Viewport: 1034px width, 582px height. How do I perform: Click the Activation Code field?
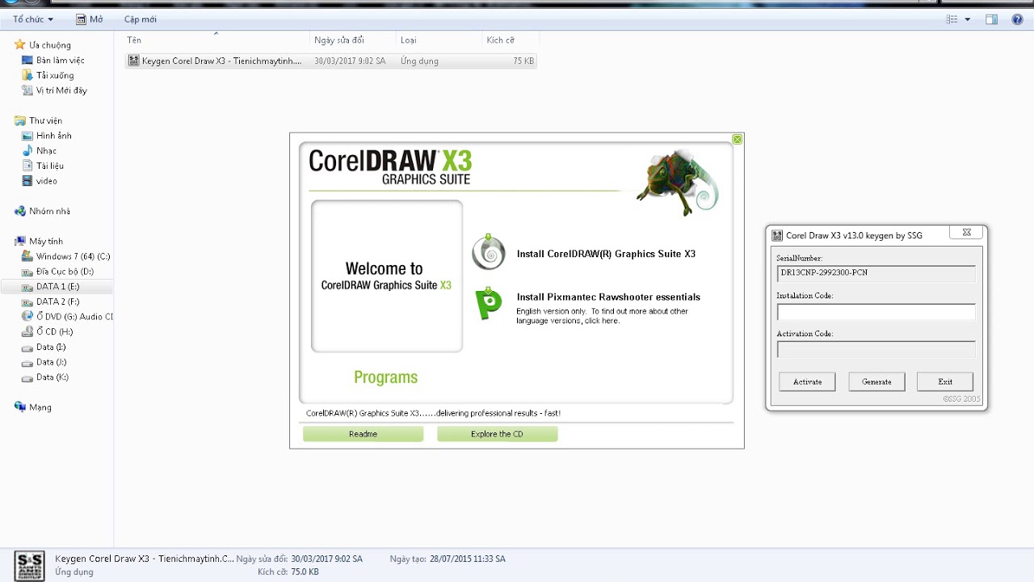tap(876, 349)
